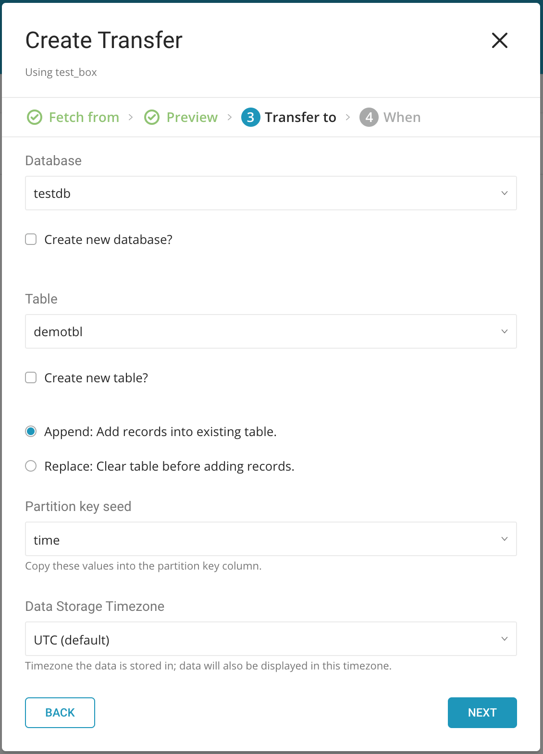The image size is (543, 754).
Task: Switch to the When step
Action: pos(402,117)
